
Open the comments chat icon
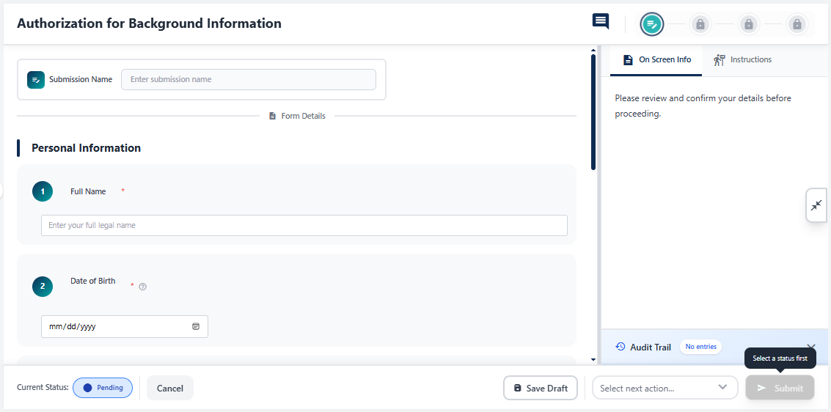pos(601,22)
